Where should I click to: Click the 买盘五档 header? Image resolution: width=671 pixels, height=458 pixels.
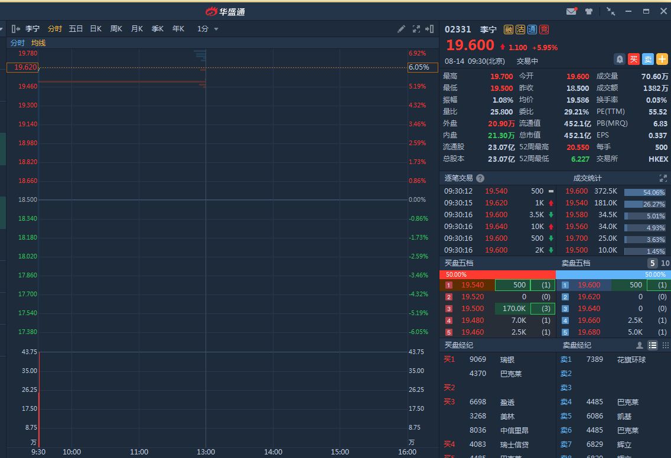(x=459, y=263)
